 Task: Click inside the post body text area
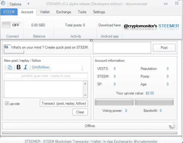44,89
